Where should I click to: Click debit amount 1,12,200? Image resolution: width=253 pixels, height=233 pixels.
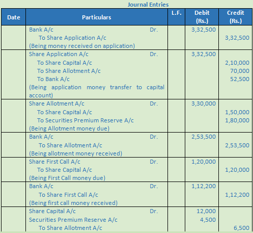204,186
